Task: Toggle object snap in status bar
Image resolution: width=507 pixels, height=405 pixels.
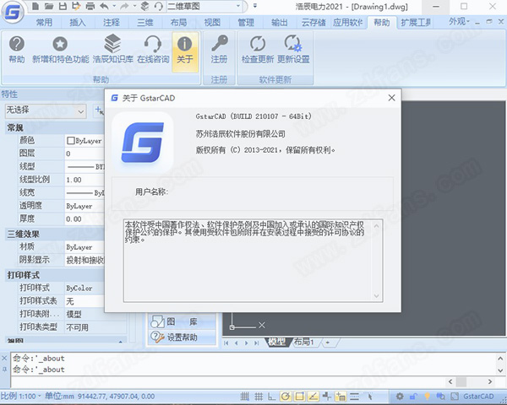Action: point(299,397)
